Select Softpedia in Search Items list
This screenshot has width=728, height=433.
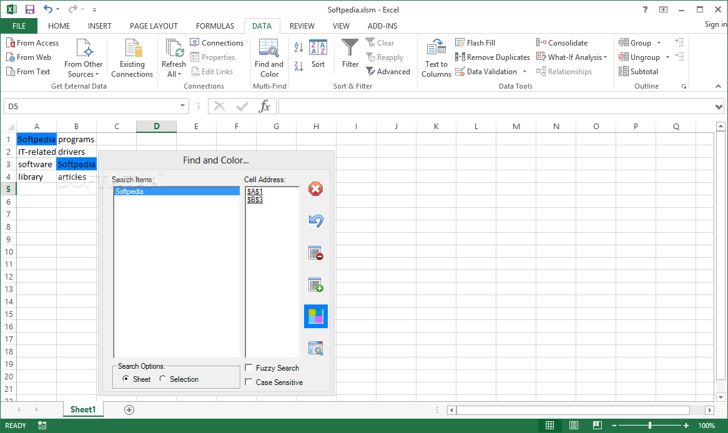point(177,191)
